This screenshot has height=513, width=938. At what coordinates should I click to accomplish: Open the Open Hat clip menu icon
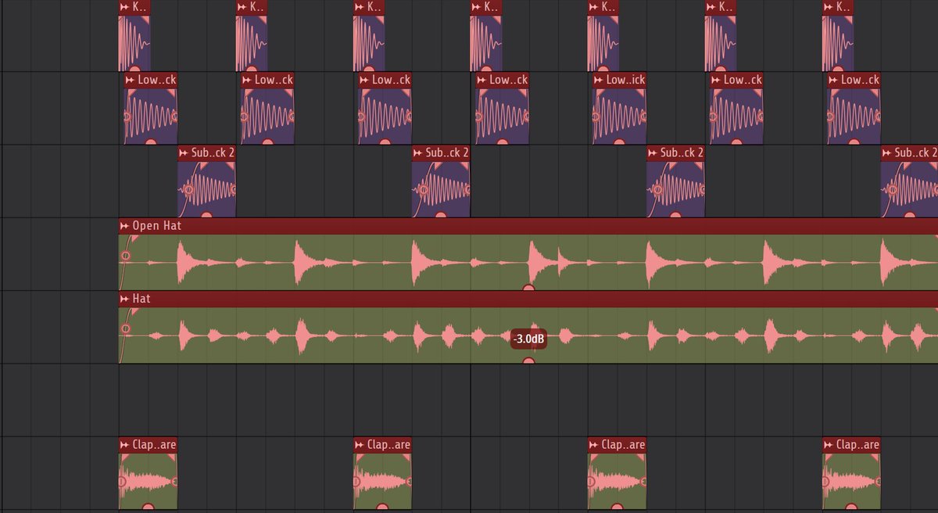coord(124,226)
